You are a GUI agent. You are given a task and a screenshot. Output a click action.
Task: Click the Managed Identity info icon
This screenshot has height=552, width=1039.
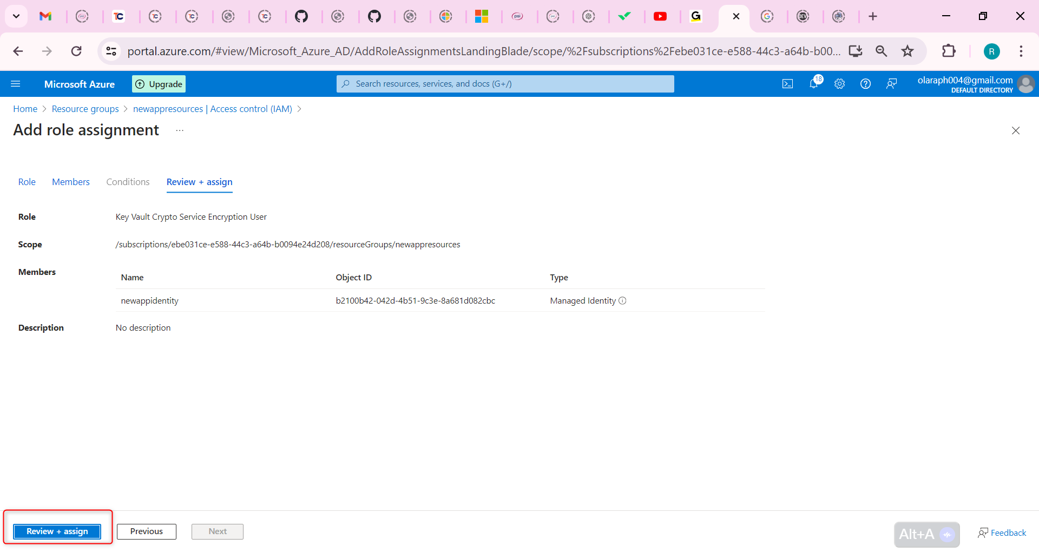(x=623, y=300)
